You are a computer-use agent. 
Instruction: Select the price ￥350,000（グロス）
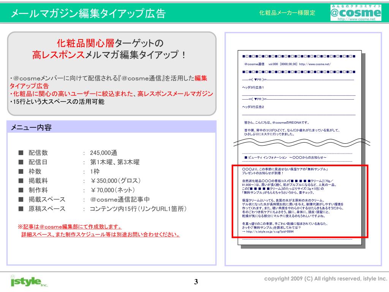point(115,181)
